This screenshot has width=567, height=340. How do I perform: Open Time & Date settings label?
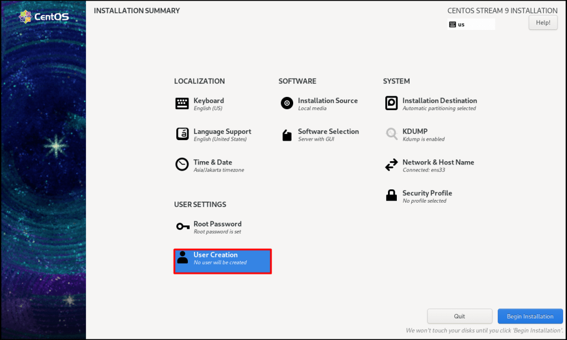pos(213,162)
